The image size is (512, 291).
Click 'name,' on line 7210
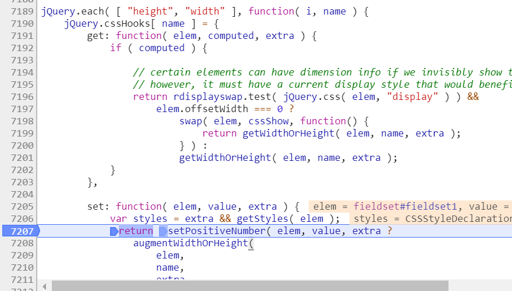pyautogui.click(x=170, y=268)
